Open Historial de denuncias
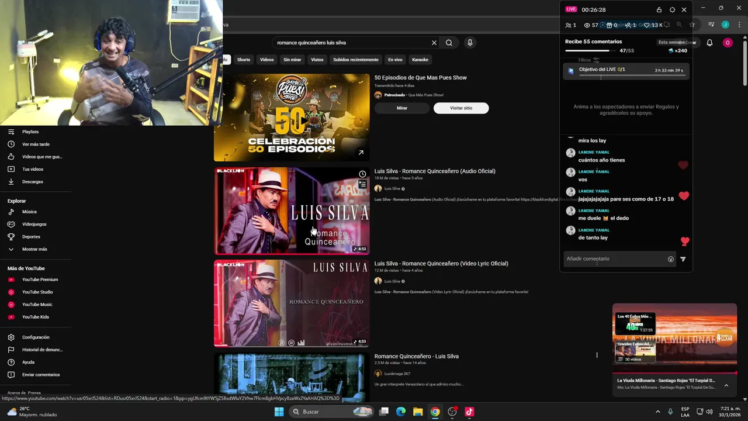Image resolution: width=748 pixels, height=421 pixels. pos(42,350)
